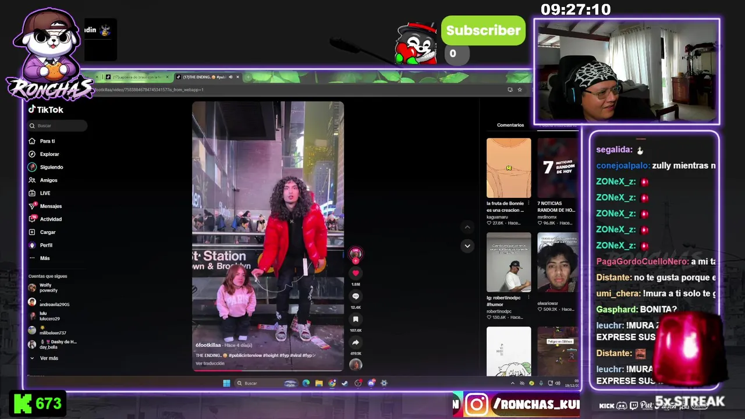Open la fruta de Bonnie video thumbnail
Screen dimensions: 745x419
coord(509,168)
